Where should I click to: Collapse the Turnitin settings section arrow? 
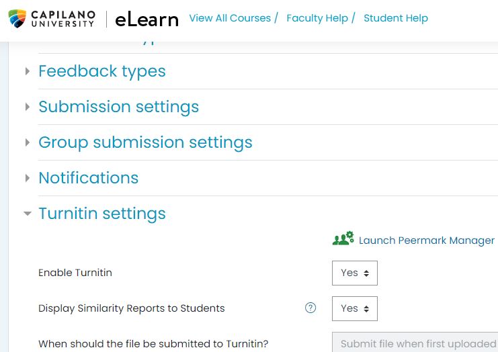coord(28,214)
